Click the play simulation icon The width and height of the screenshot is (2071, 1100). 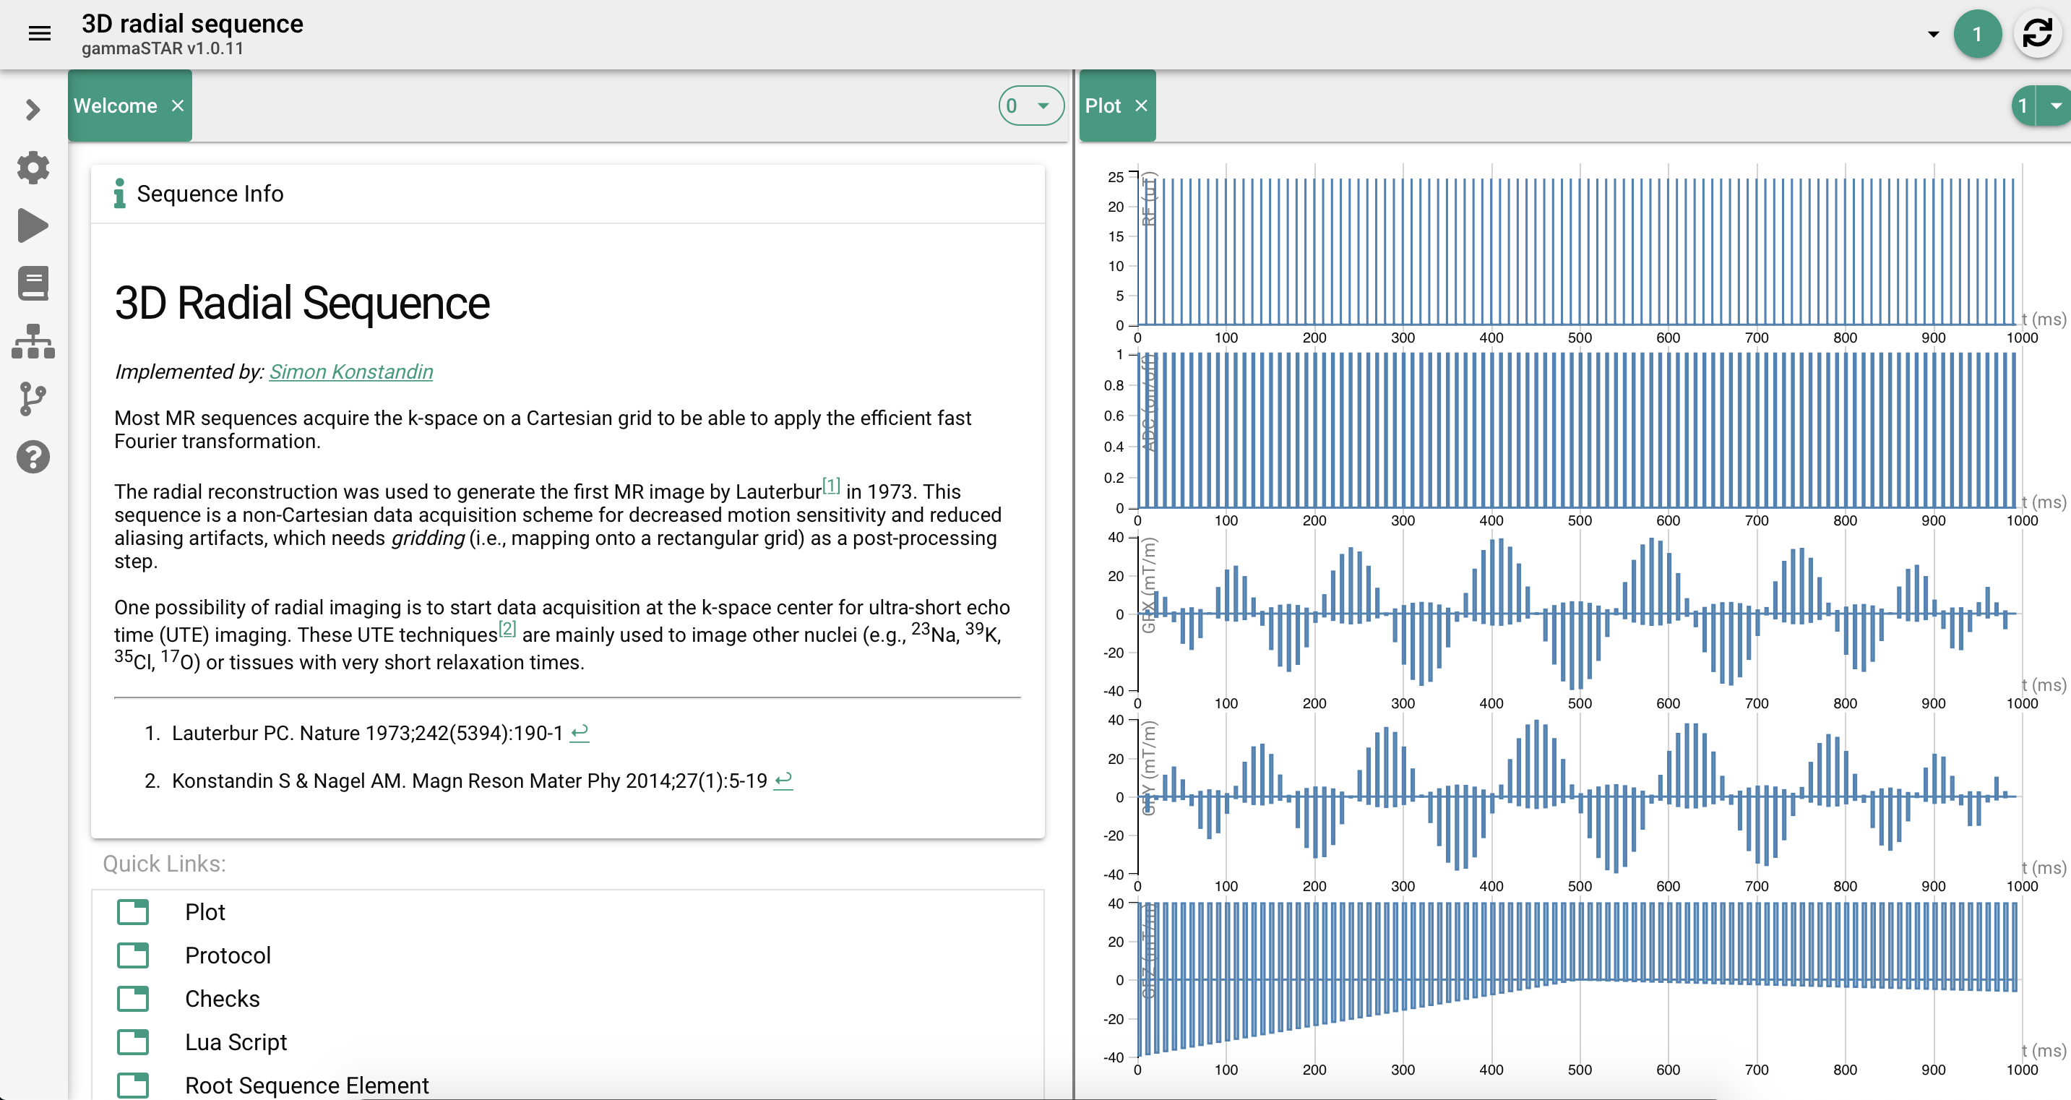click(33, 225)
